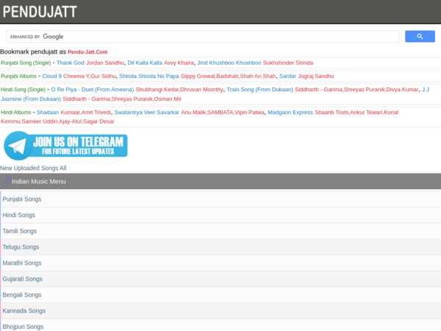The width and height of the screenshot is (441, 331).
Task: Open Punjabi Song (Single) category
Action: [x=26, y=63]
